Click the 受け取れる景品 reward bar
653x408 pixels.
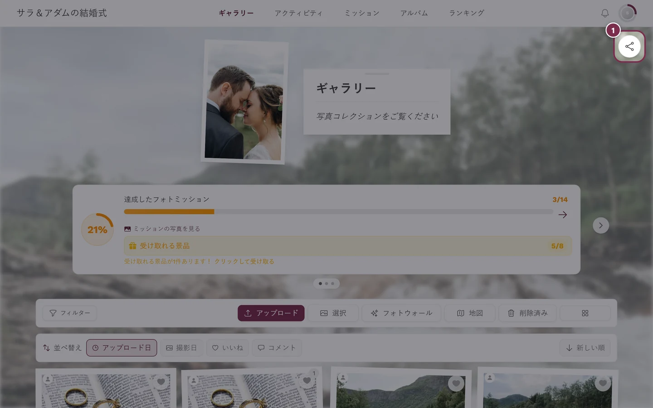348,246
